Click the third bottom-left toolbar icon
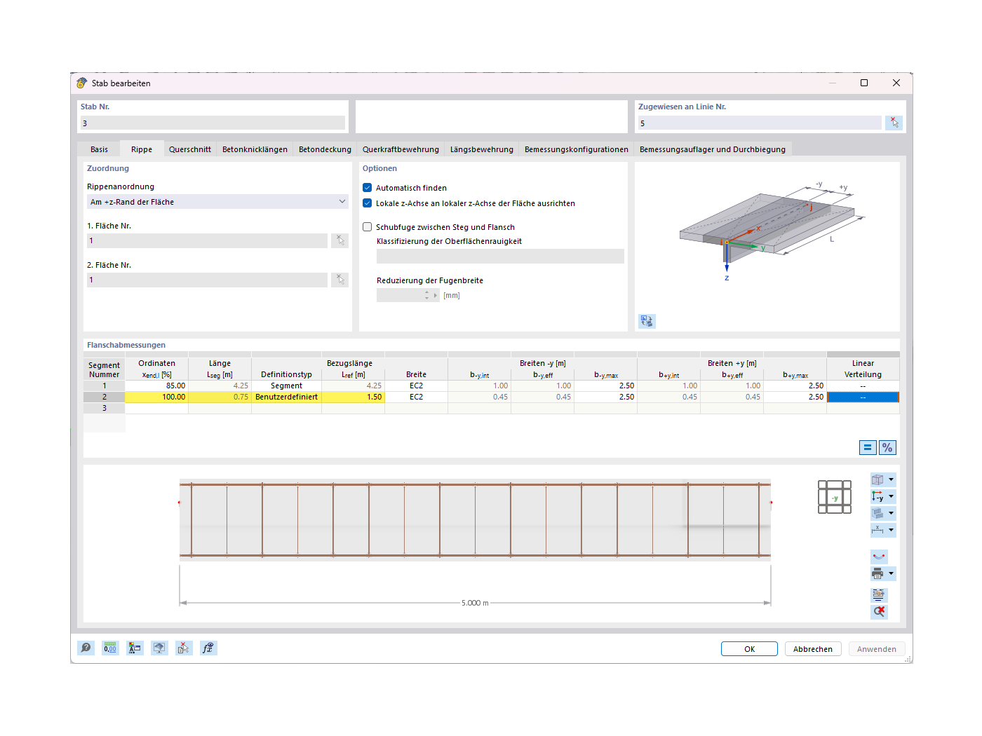 point(135,648)
